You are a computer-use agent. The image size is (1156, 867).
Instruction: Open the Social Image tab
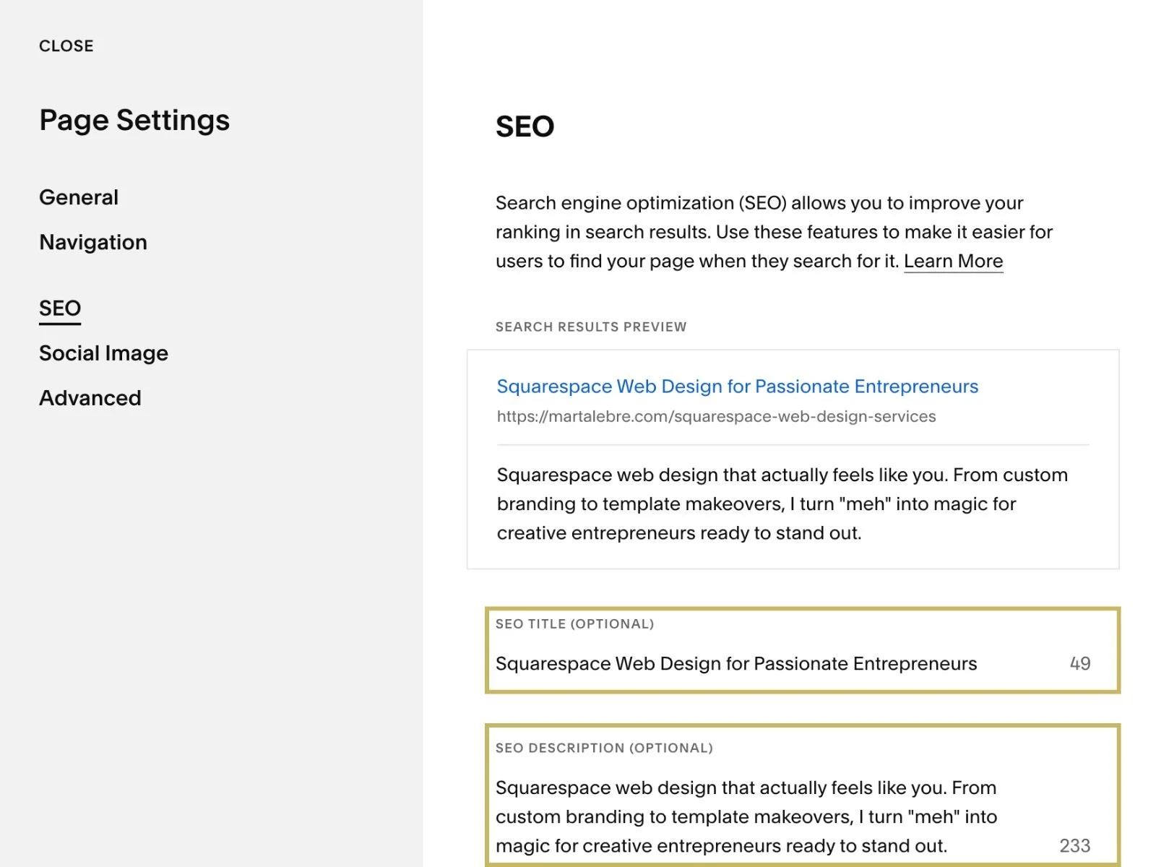pyautogui.click(x=103, y=353)
